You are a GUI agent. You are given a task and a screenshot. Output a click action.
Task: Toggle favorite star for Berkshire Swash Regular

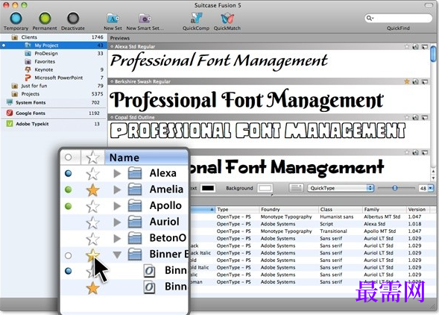tap(407, 81)
